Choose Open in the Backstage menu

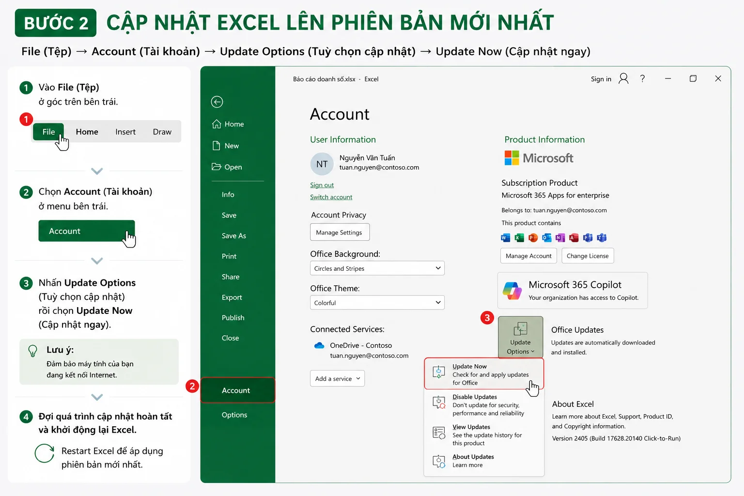227,167
